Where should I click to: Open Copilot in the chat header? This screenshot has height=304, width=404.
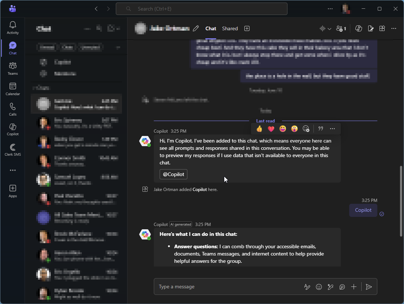click(358, 28)
